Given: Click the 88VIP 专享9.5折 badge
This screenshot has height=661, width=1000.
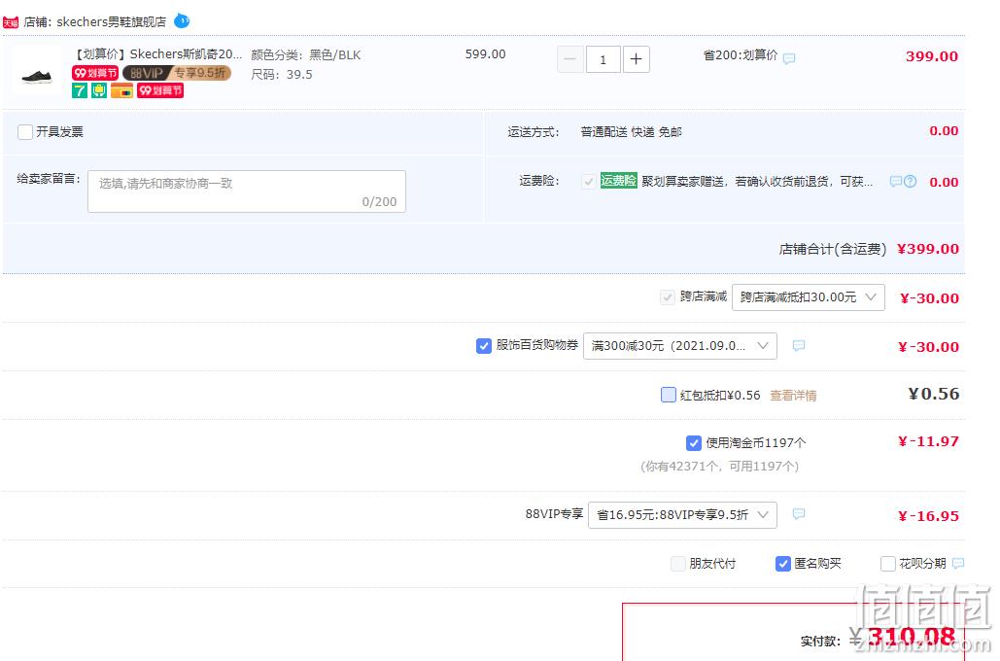Looking at the screenshot, I should pos(177,73).
